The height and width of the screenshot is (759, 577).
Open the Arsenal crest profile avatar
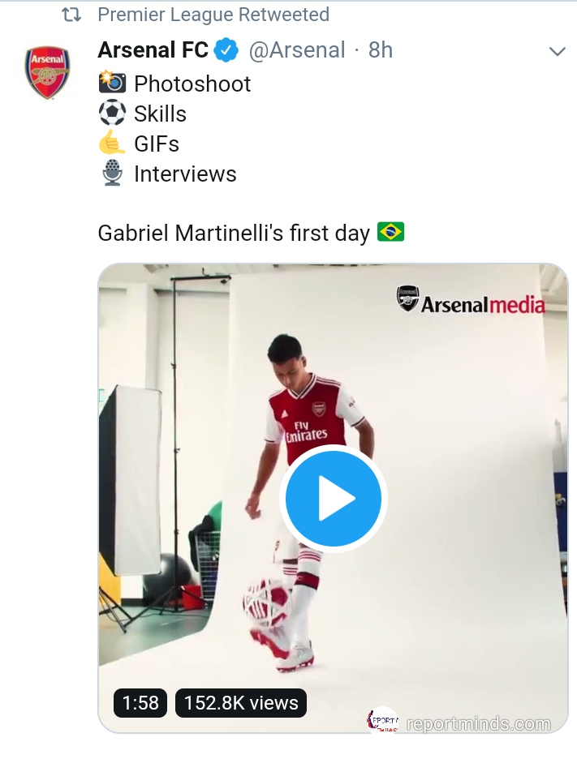coord(48,73)
